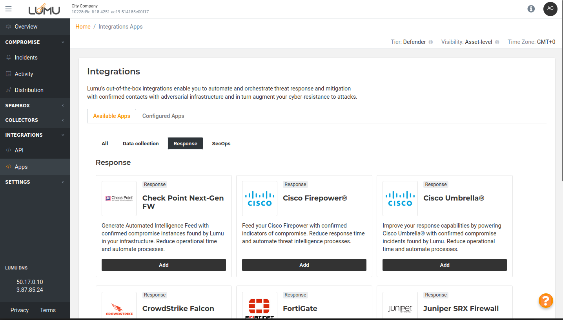Open the hamburger menu icon
Screen dimensions: 563x320
click(8, 9)
